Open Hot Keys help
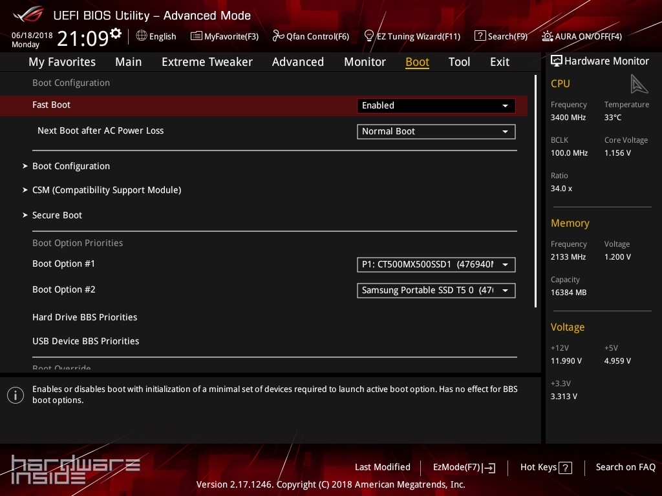Image resolution: width=662 pixels, height=496 pixels. coord(539,468)
